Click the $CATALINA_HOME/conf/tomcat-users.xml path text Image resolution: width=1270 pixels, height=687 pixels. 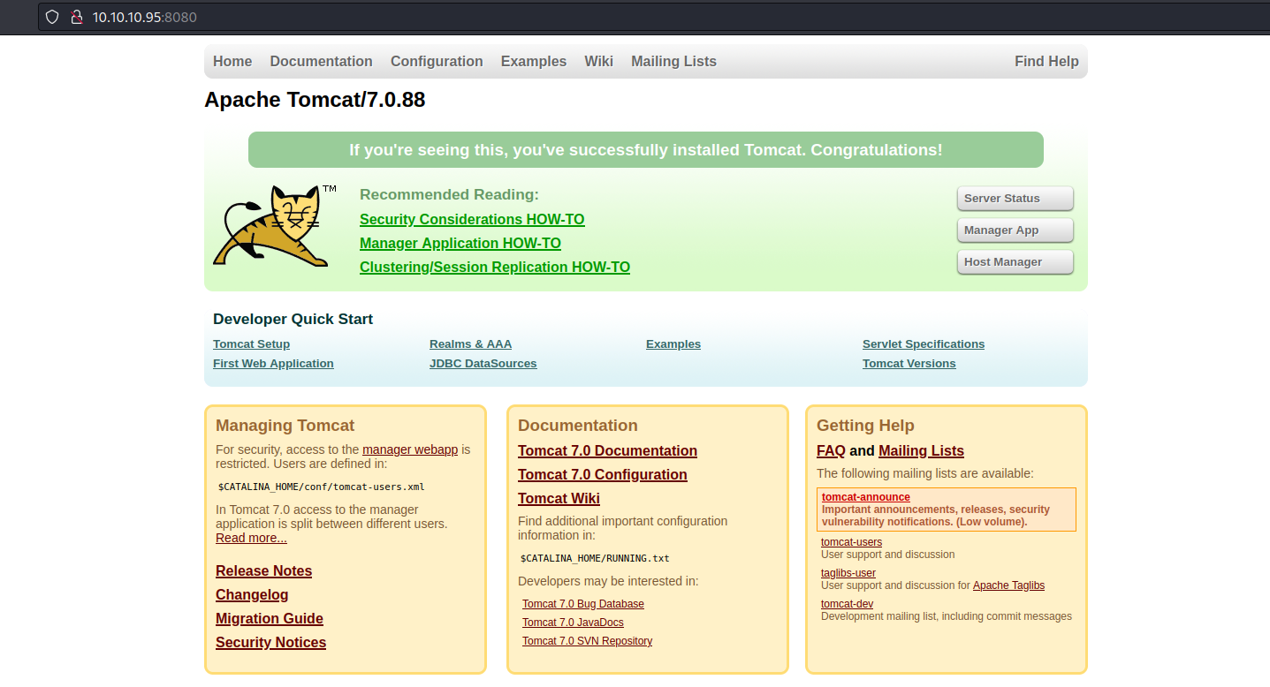[x=322, y=487]
